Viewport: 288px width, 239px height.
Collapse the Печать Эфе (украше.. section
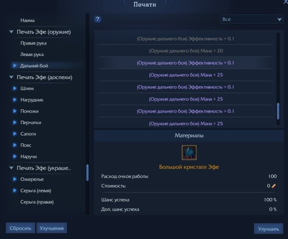pyautogui.click(x=11, y=167)
